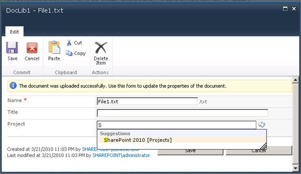Screen dimensions: 301x174
Task: Open SHAREPOINT\administrator last modified link
Action: [121, 155]
